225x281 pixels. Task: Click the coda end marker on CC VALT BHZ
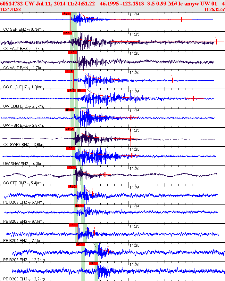coord(216,42)
